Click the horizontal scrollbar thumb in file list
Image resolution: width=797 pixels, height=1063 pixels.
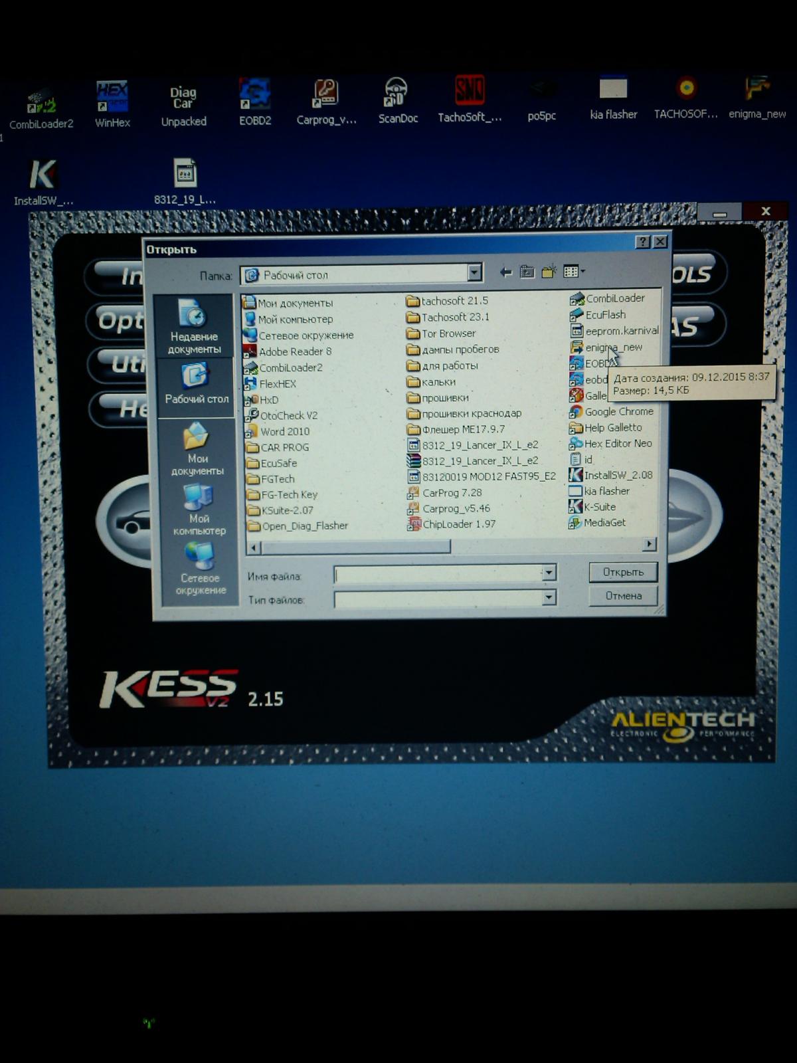[x=355, y=547]
